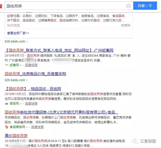161x148 pixels.
Task: Open the 【回收月饼】- 物品回收 - 百姓网 result
Action: point(33,89)
